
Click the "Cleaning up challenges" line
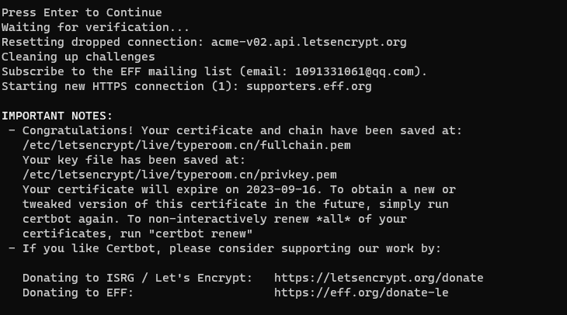pyautogui.click(x=78, y=57)
